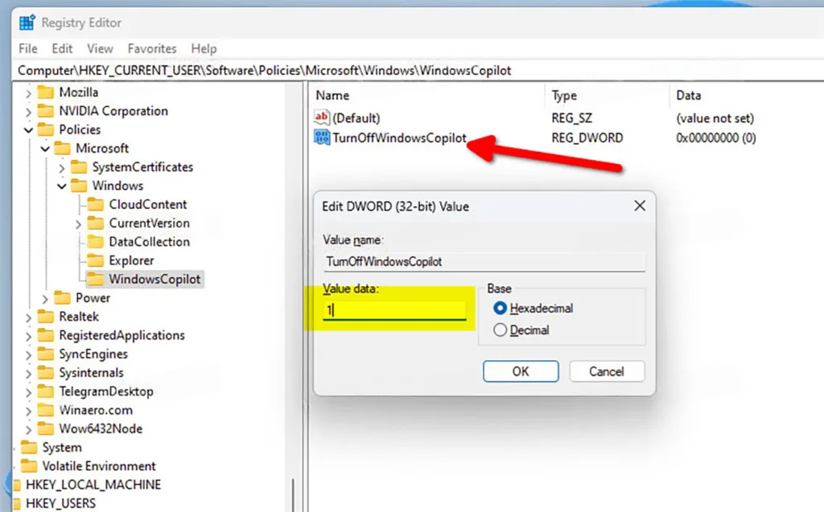824x512 pixels.
Task: Expand the Wow6432Node key
Action: [28, 429]
